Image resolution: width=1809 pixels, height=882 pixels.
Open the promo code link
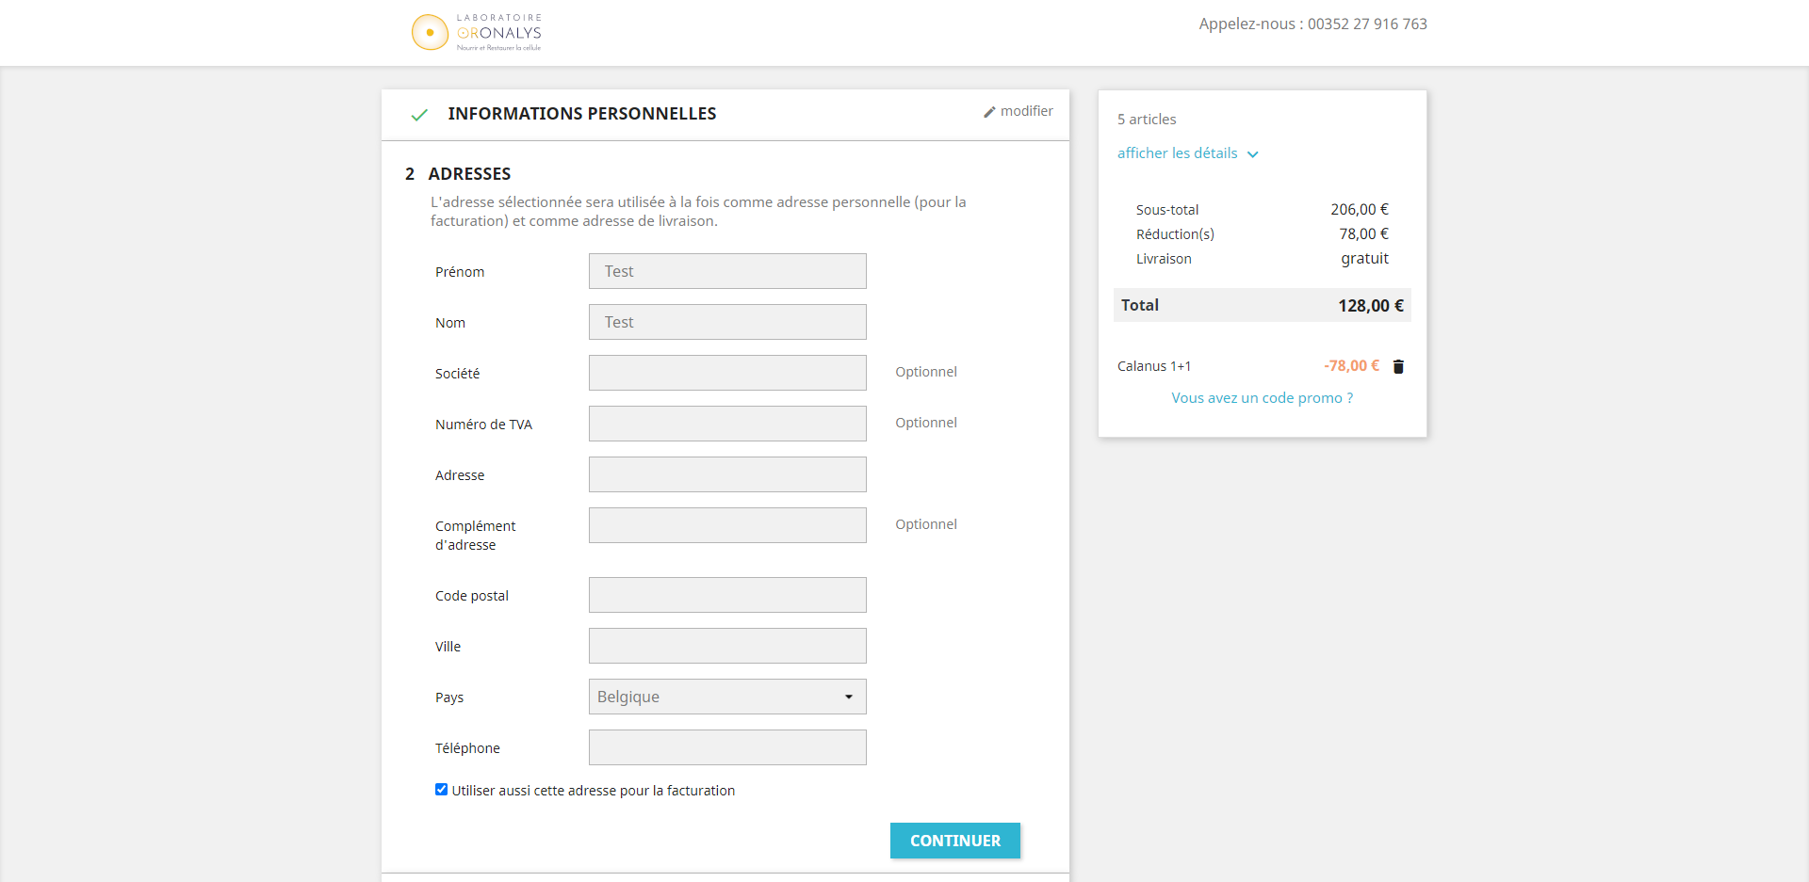(1262, 398)
